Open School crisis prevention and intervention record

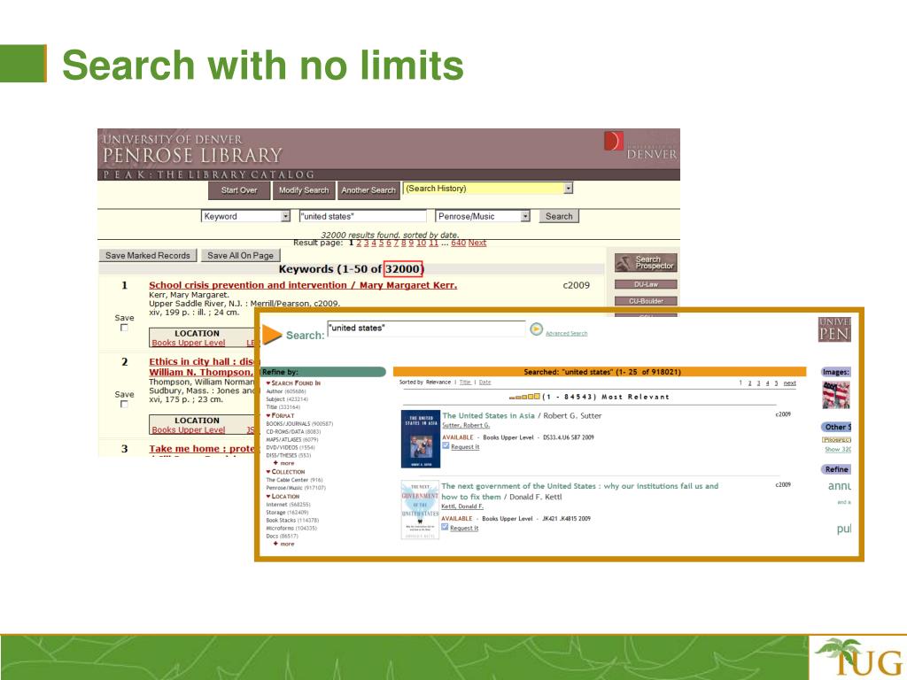tap(303, 285)
